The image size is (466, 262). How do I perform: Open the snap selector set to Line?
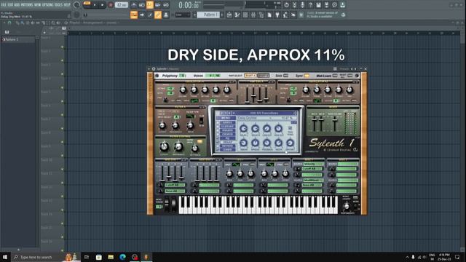(x=183, y=15)
